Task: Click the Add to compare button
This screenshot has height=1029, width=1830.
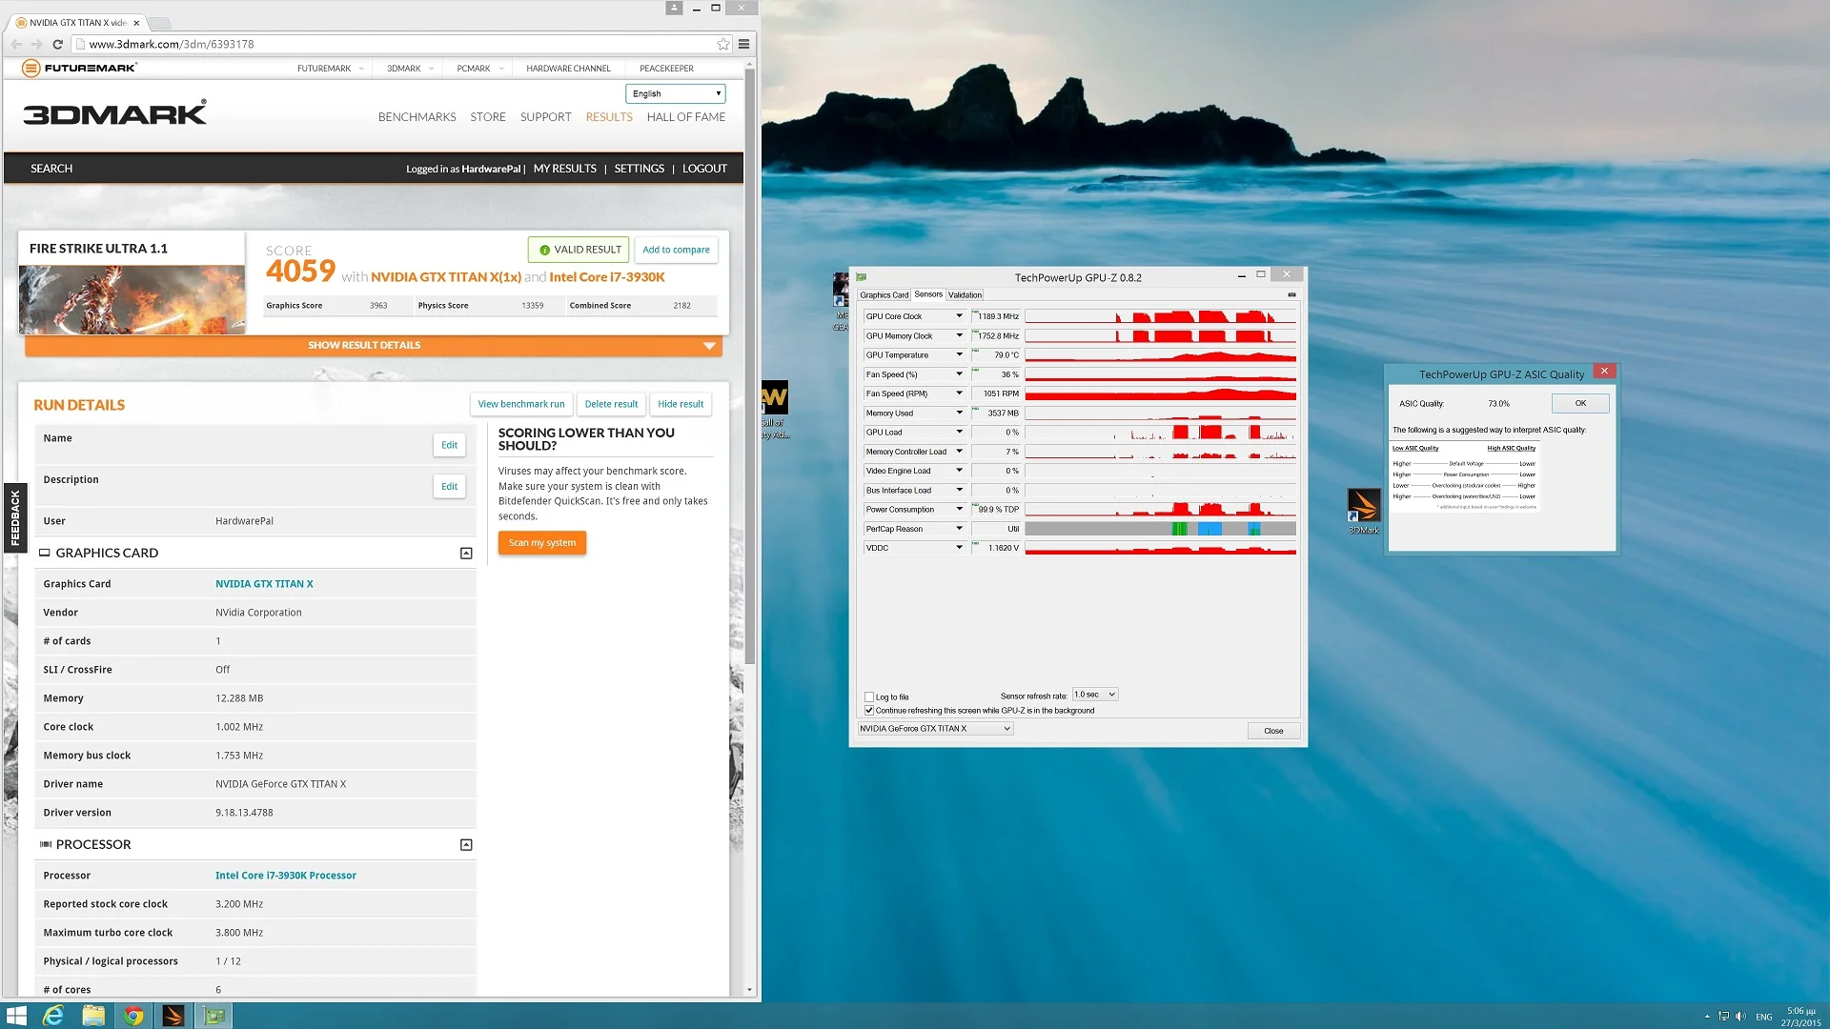Action: coord(676,250)
